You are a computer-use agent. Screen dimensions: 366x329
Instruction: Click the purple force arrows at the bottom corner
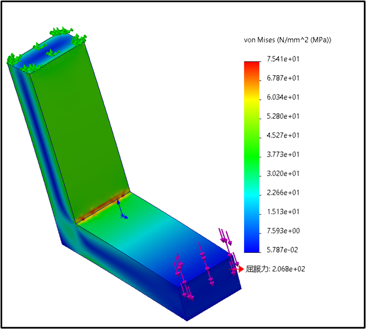tap(187, 289)
